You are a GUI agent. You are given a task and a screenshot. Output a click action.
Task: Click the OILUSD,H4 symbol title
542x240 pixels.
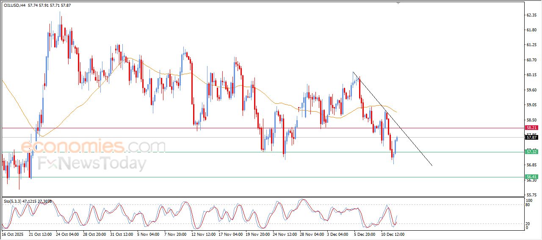[14, 5]
